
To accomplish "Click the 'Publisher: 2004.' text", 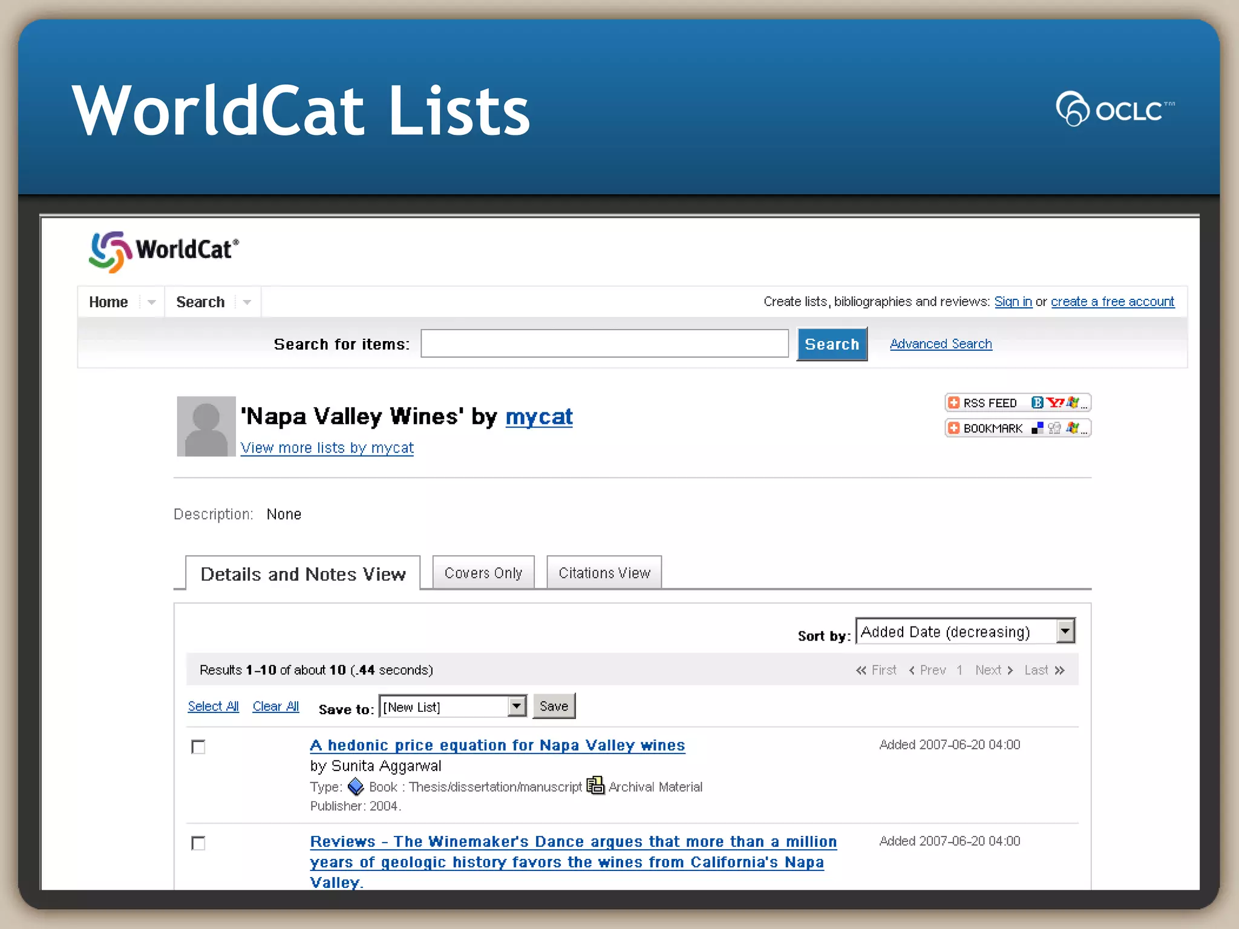I will pos(356,806).
